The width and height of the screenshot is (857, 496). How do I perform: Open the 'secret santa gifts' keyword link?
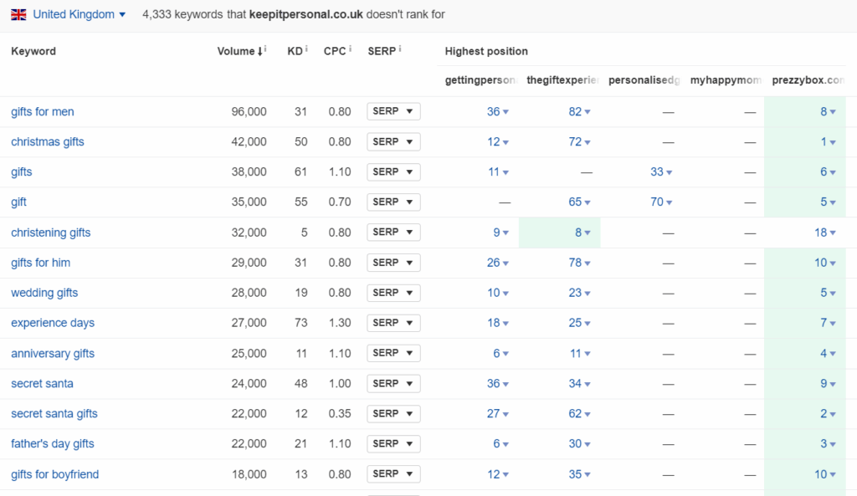click(54, 413)
